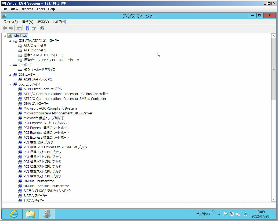Toggle the console tree pane icon
Viewport: 278px width, 221px height.
tap(19, 29)
